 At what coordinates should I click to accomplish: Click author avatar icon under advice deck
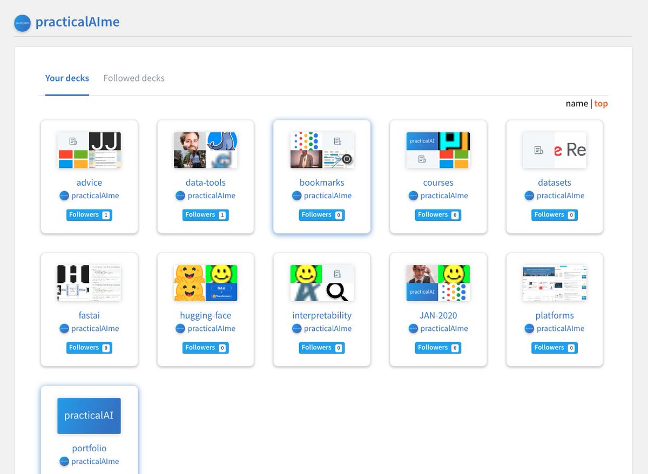[64, 196]
